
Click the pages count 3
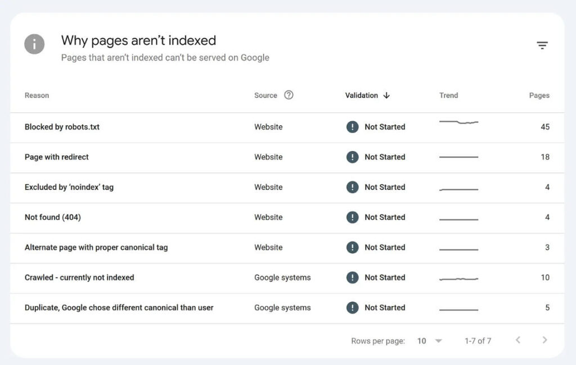[547, 247]
